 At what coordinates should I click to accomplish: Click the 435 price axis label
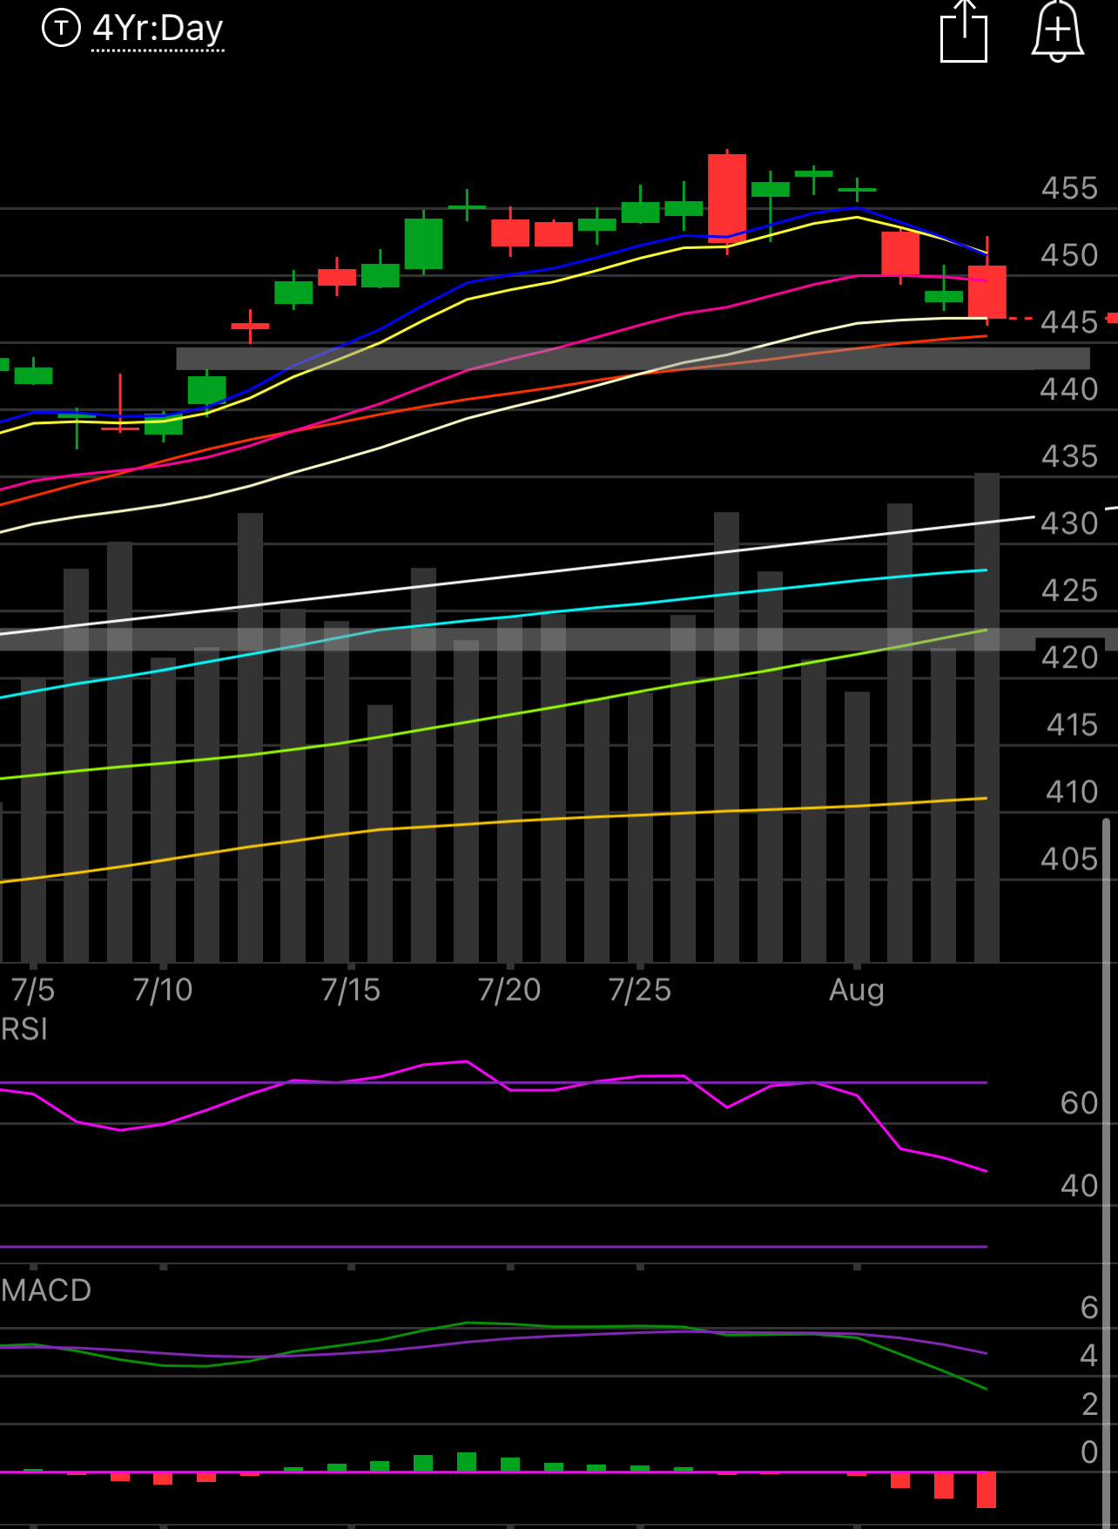pyautogui.click(x=1069, y=456)
